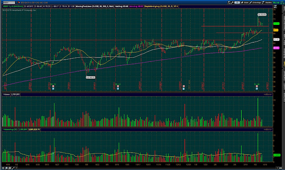This screenshot has height=170, width=285.
Task: Click the zoom out magnifier icon
Action: click(10, 168)
